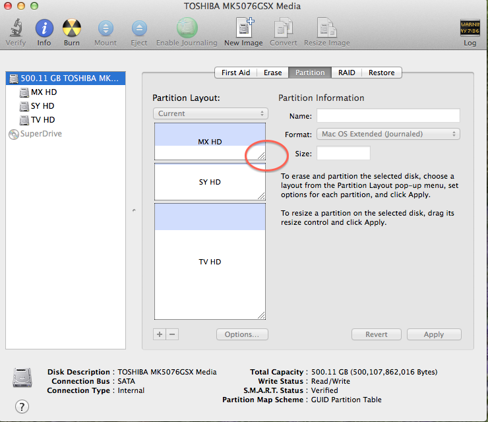The height and width of the screenshot is (422, 488).
Task: Click the partition Name input field
Action: point(388,115)
